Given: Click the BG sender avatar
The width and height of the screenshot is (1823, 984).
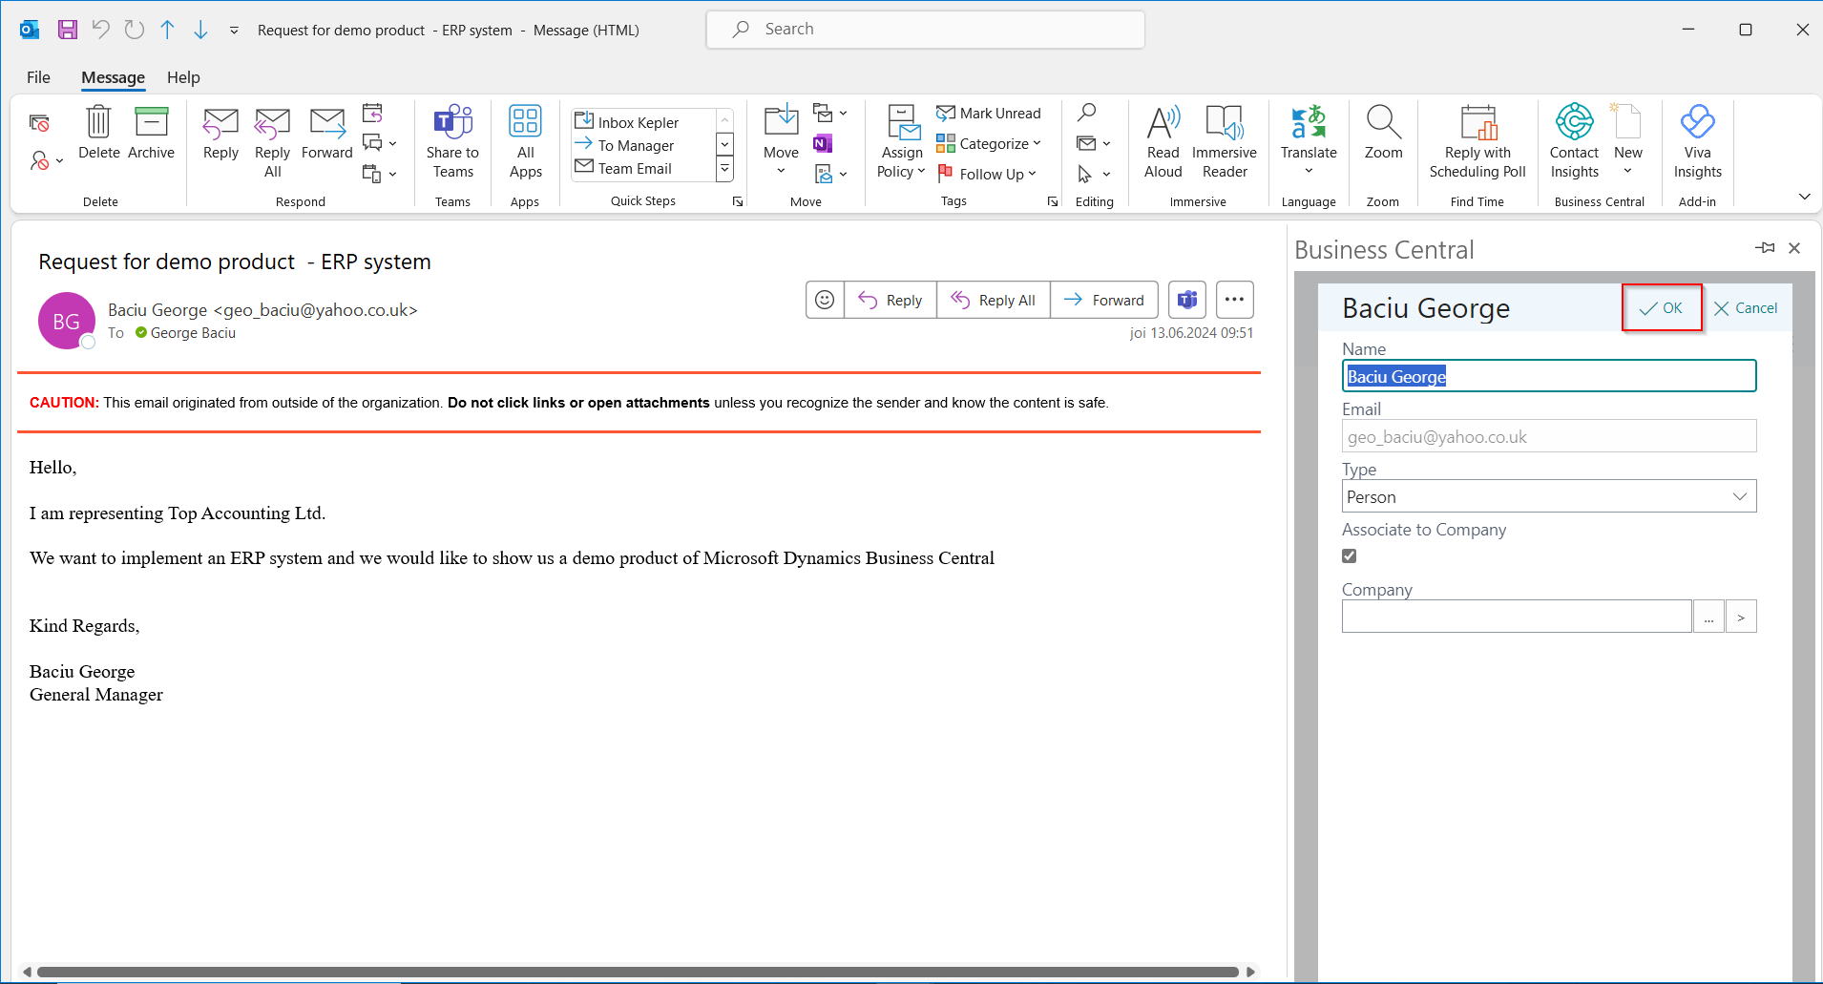Looking at the screenshot, I should pyautogui.click(x=66, y=321).
